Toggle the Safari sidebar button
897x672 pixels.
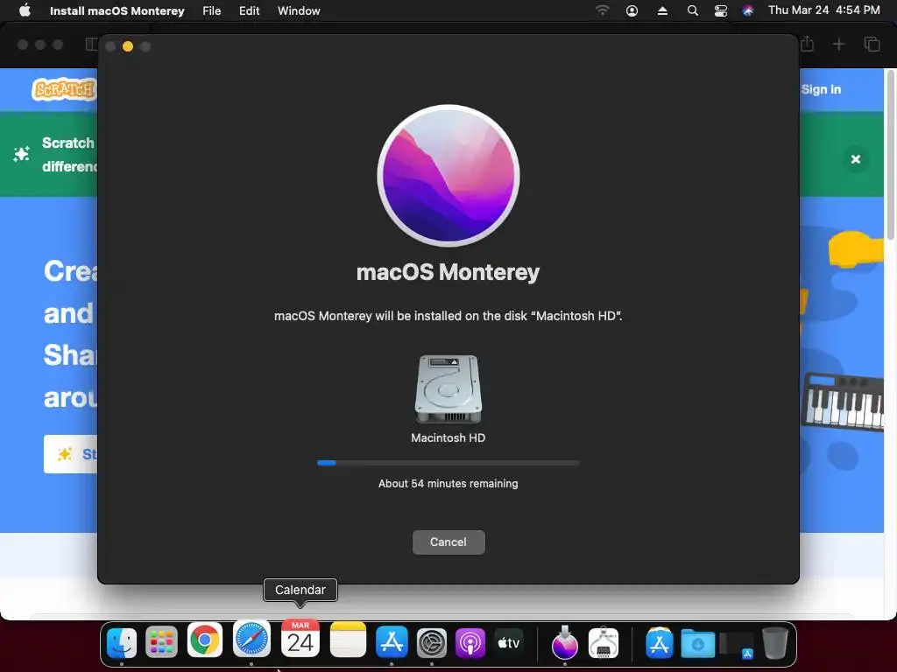click(x=91, y=44)
